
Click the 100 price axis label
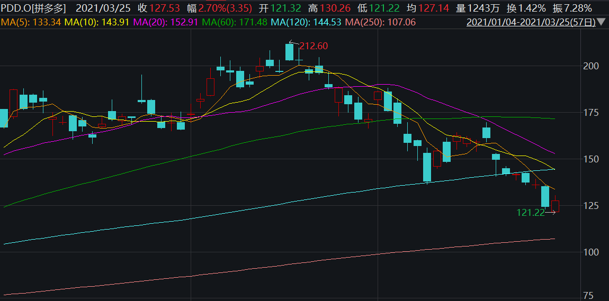pos(591,252)
